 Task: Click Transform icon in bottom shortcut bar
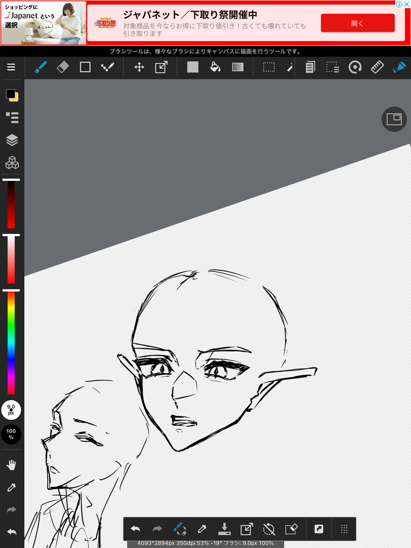click(x=247, y=529)
